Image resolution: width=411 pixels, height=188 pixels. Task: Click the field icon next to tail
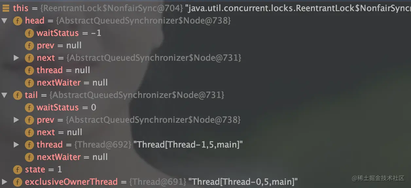pos(17,95)
